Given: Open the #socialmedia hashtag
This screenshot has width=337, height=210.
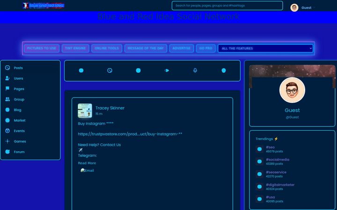Looking at the screenshot, I should pos(278,160).
